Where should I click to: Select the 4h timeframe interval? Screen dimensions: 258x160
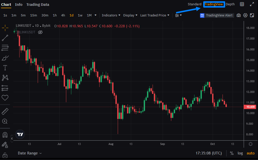click(63, 15)
